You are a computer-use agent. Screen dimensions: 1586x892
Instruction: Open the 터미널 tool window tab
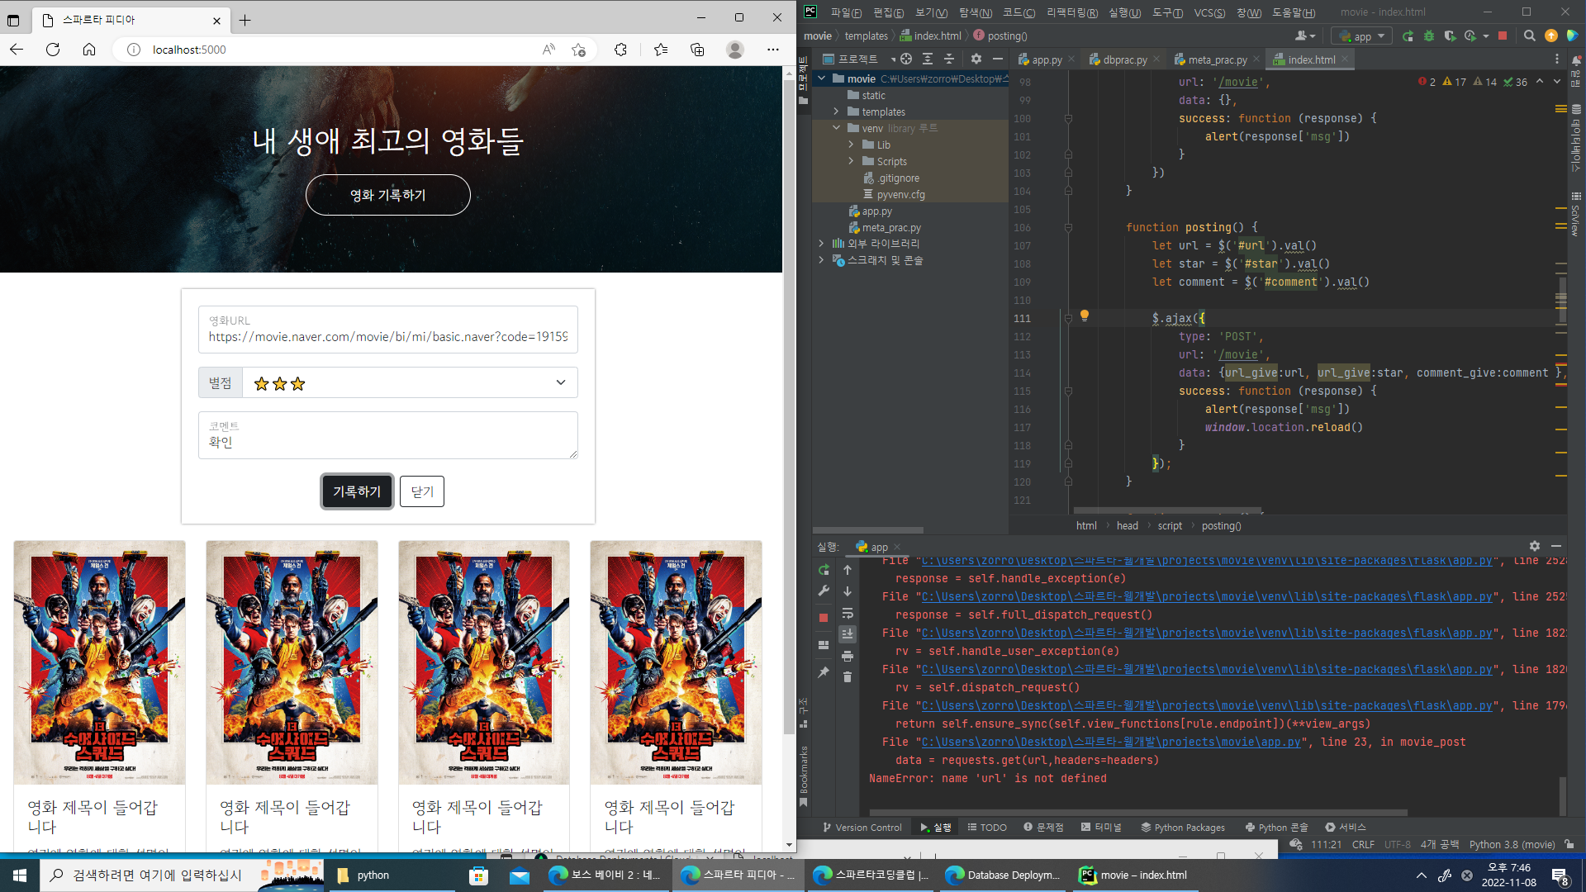click(x=1101, y=827)
